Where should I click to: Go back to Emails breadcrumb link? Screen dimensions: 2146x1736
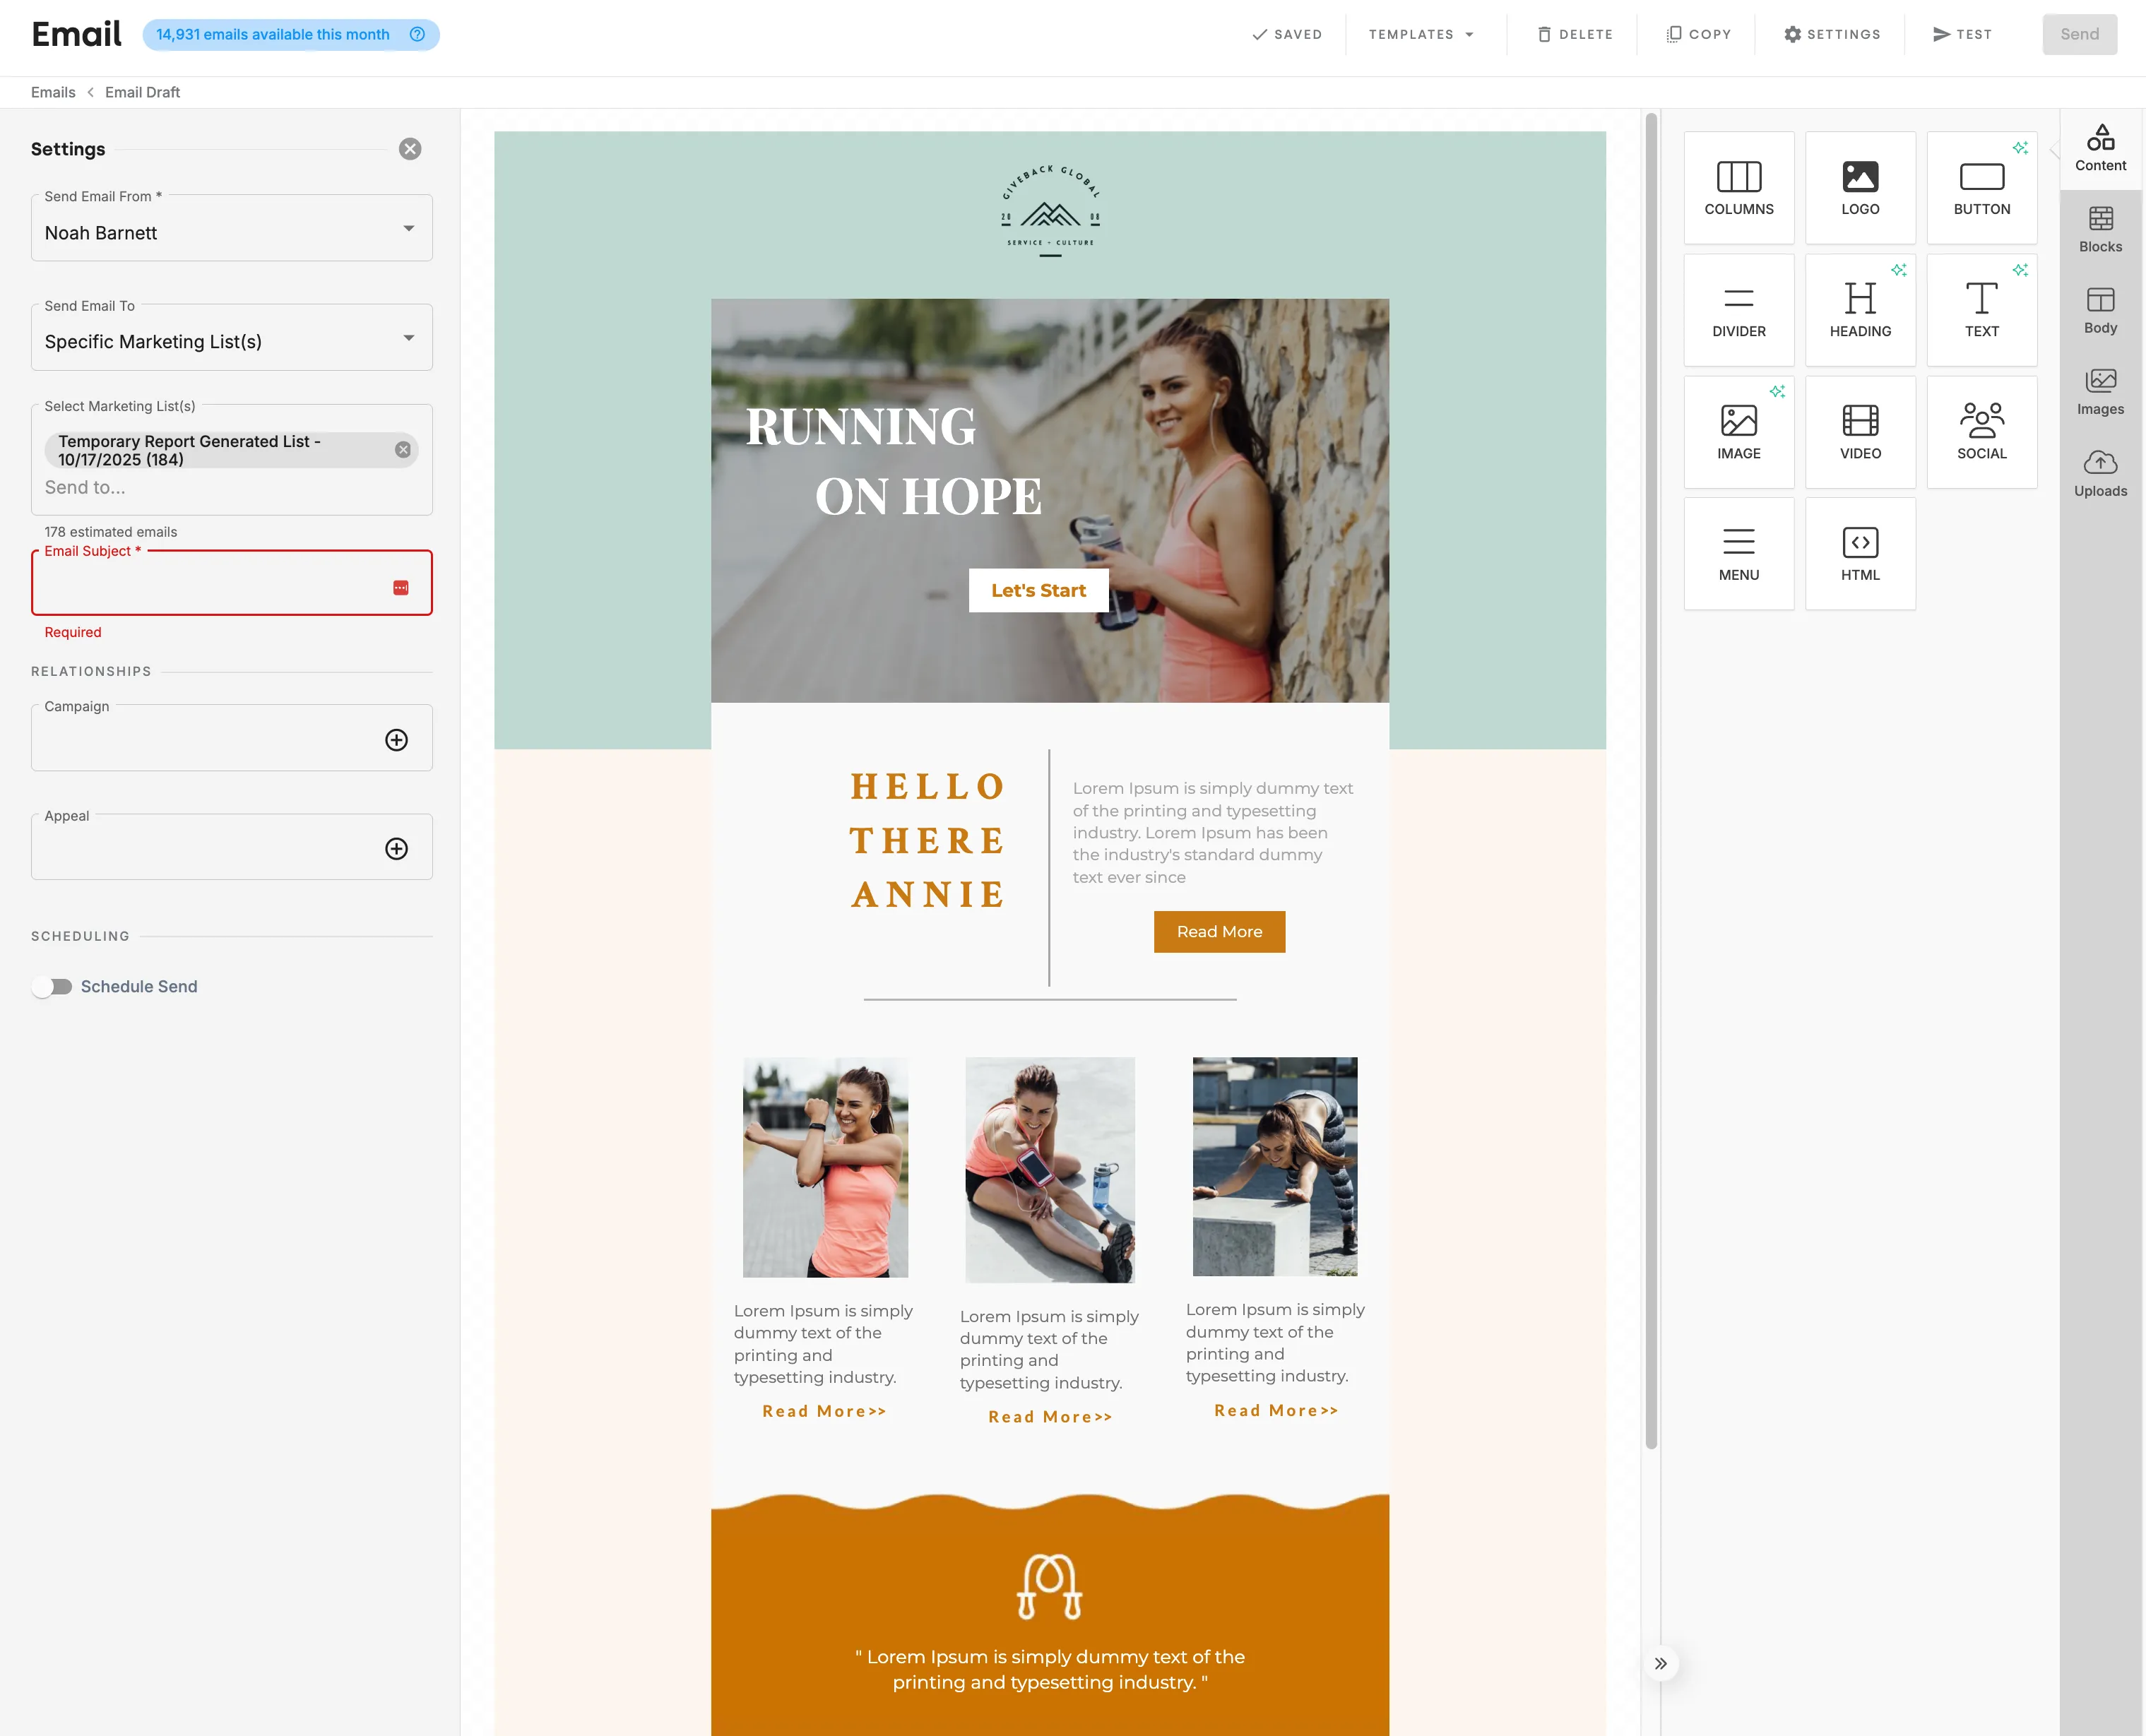[x=53, y=92]
